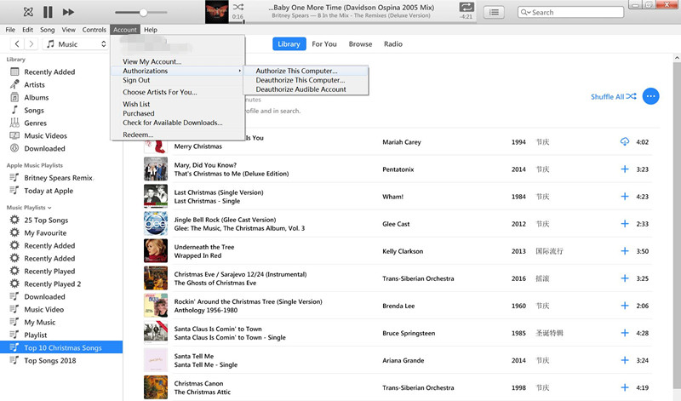Open the Controls menu

pos(94,30)
